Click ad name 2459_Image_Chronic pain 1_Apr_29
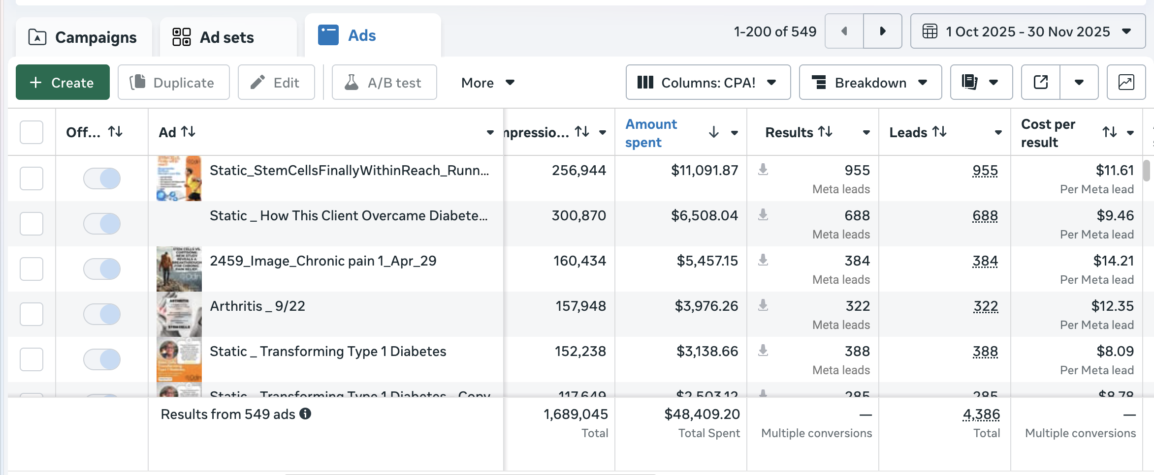Screen dimensions: 1154x475 [323, 261]
